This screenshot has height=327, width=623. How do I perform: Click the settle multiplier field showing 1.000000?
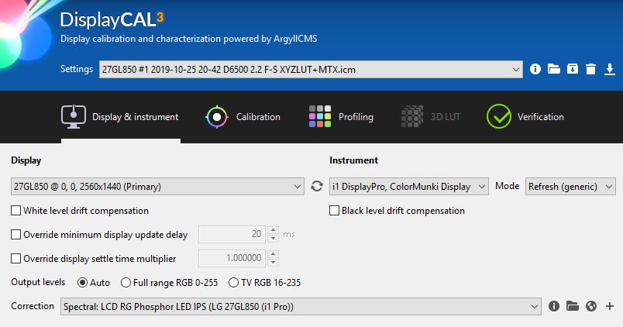pyautogui.click(x=232, y=258)
